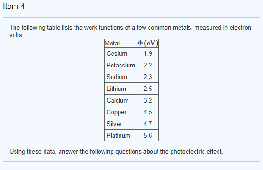Click the Φ (eV) column header

pyautogui.click(x=148, y=44)
